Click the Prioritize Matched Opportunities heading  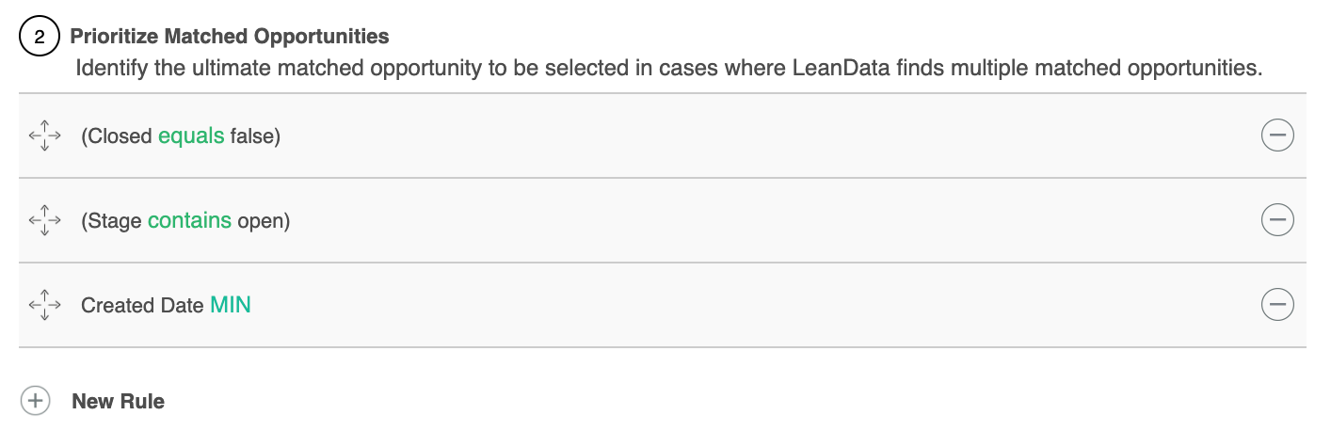coord(230,37)
